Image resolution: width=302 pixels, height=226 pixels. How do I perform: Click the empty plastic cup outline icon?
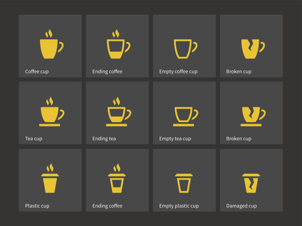(x=184, y=183)
